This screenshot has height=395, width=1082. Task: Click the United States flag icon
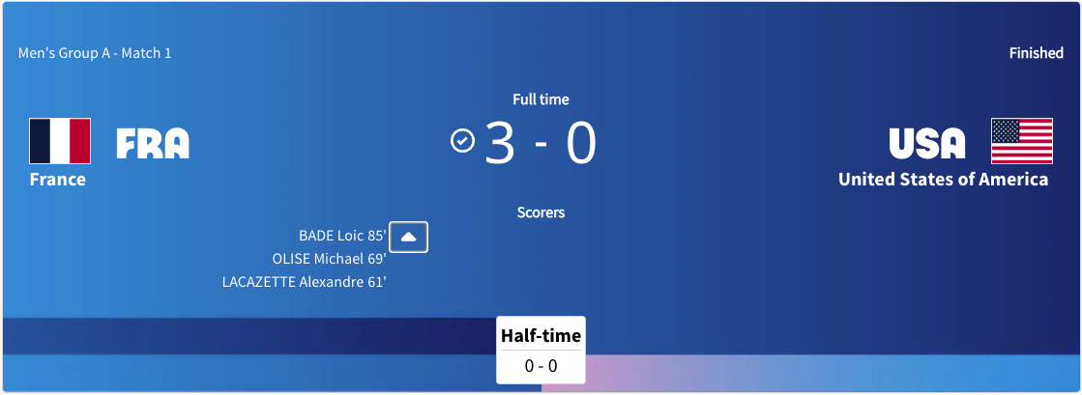click(x=1021, y=141)
